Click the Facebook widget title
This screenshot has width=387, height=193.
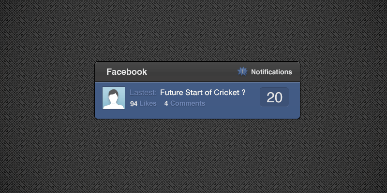pos(127,72)
